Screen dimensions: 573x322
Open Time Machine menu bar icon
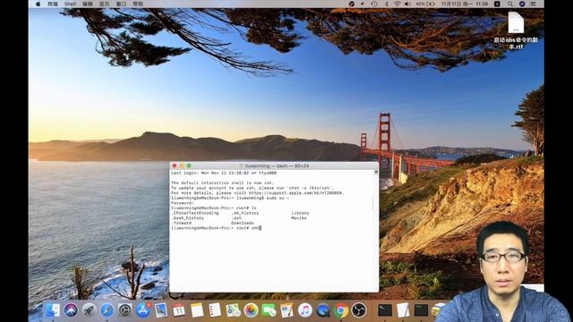coord(374,4)
